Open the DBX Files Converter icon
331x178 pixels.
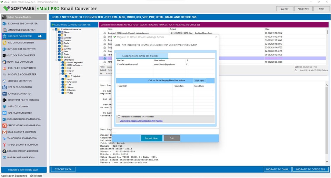click(x=4, y=81)
